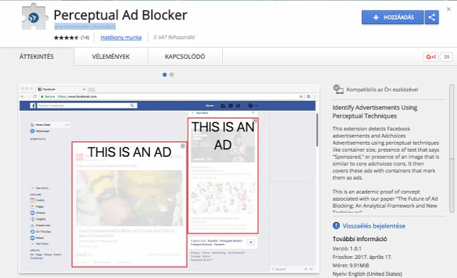Click the G+1 button
The image size is (457, 278).
pyautogui.click(x=431, y=57)
